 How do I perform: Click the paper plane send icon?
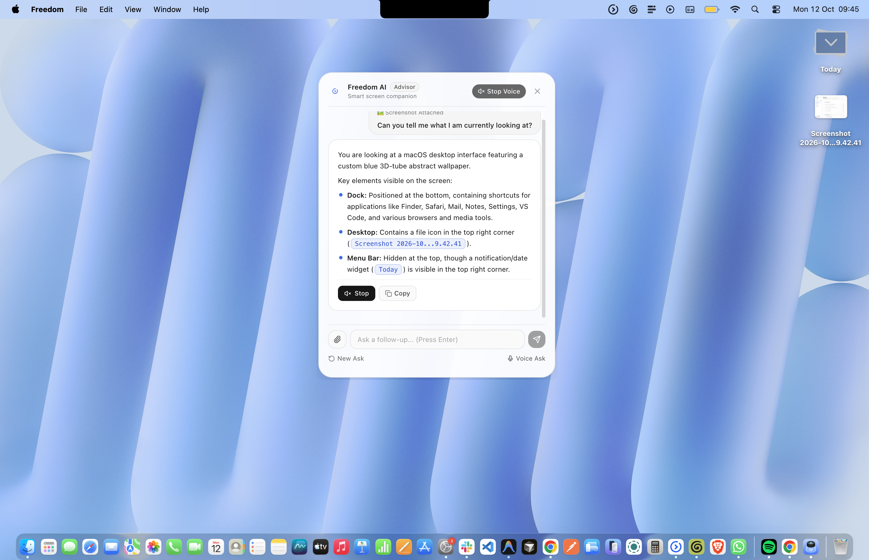point(537,339)
